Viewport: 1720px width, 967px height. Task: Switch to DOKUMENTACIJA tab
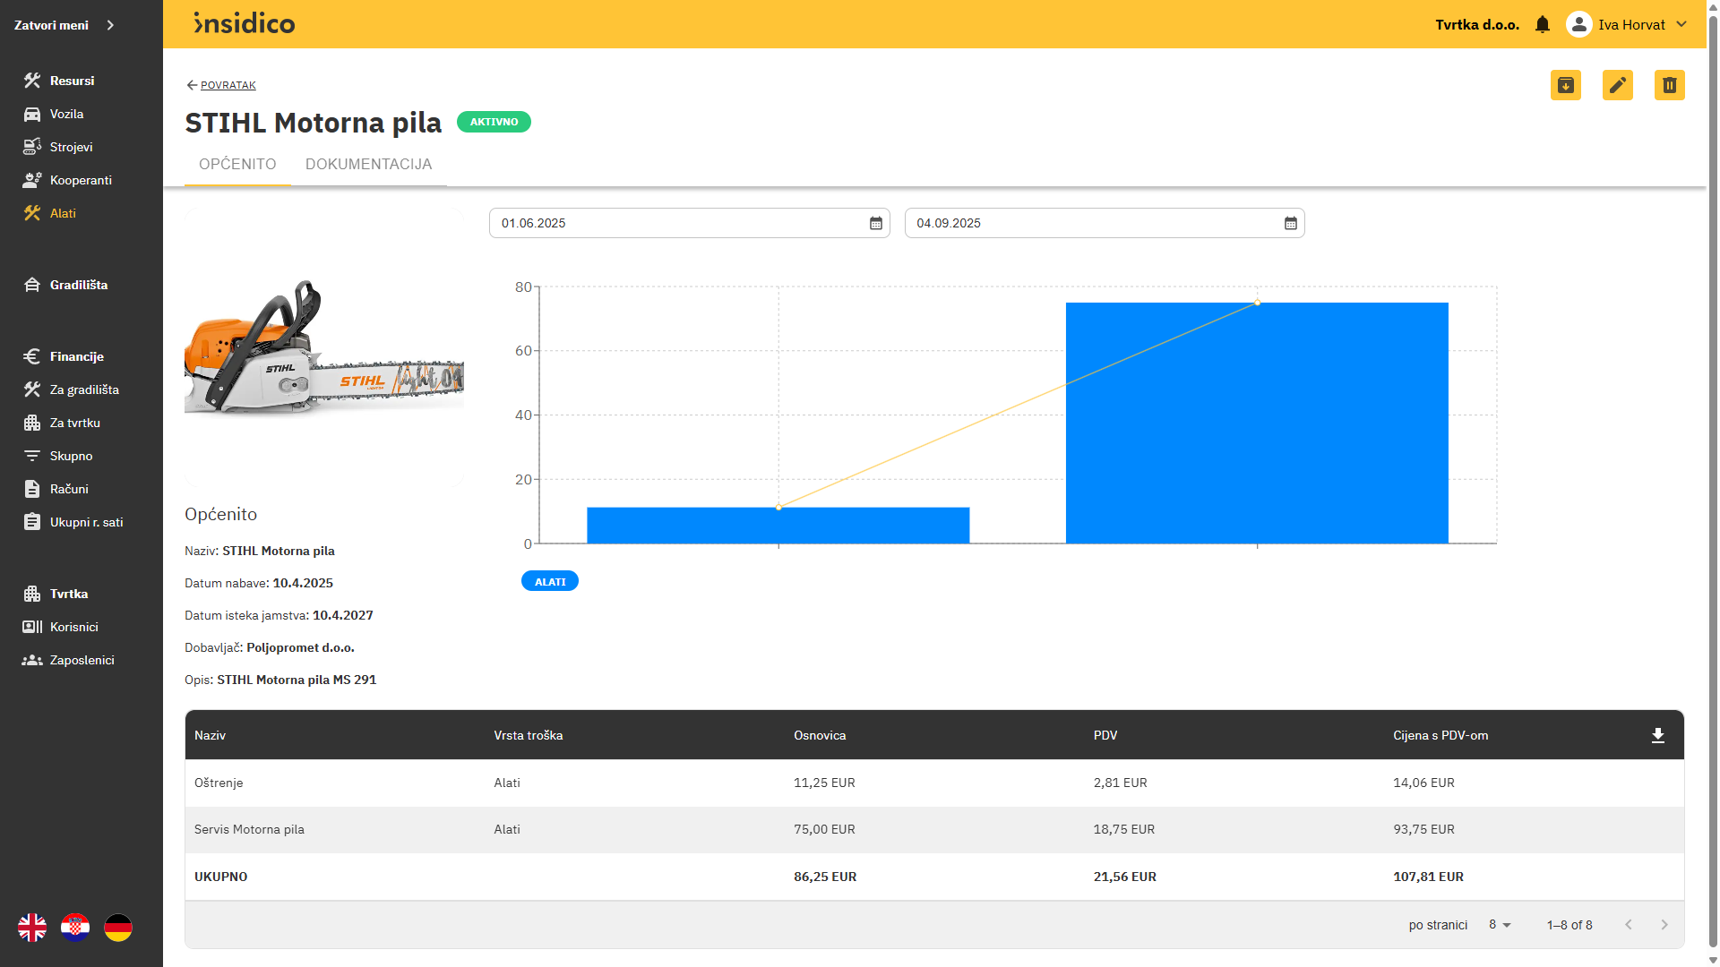point(368,165)
